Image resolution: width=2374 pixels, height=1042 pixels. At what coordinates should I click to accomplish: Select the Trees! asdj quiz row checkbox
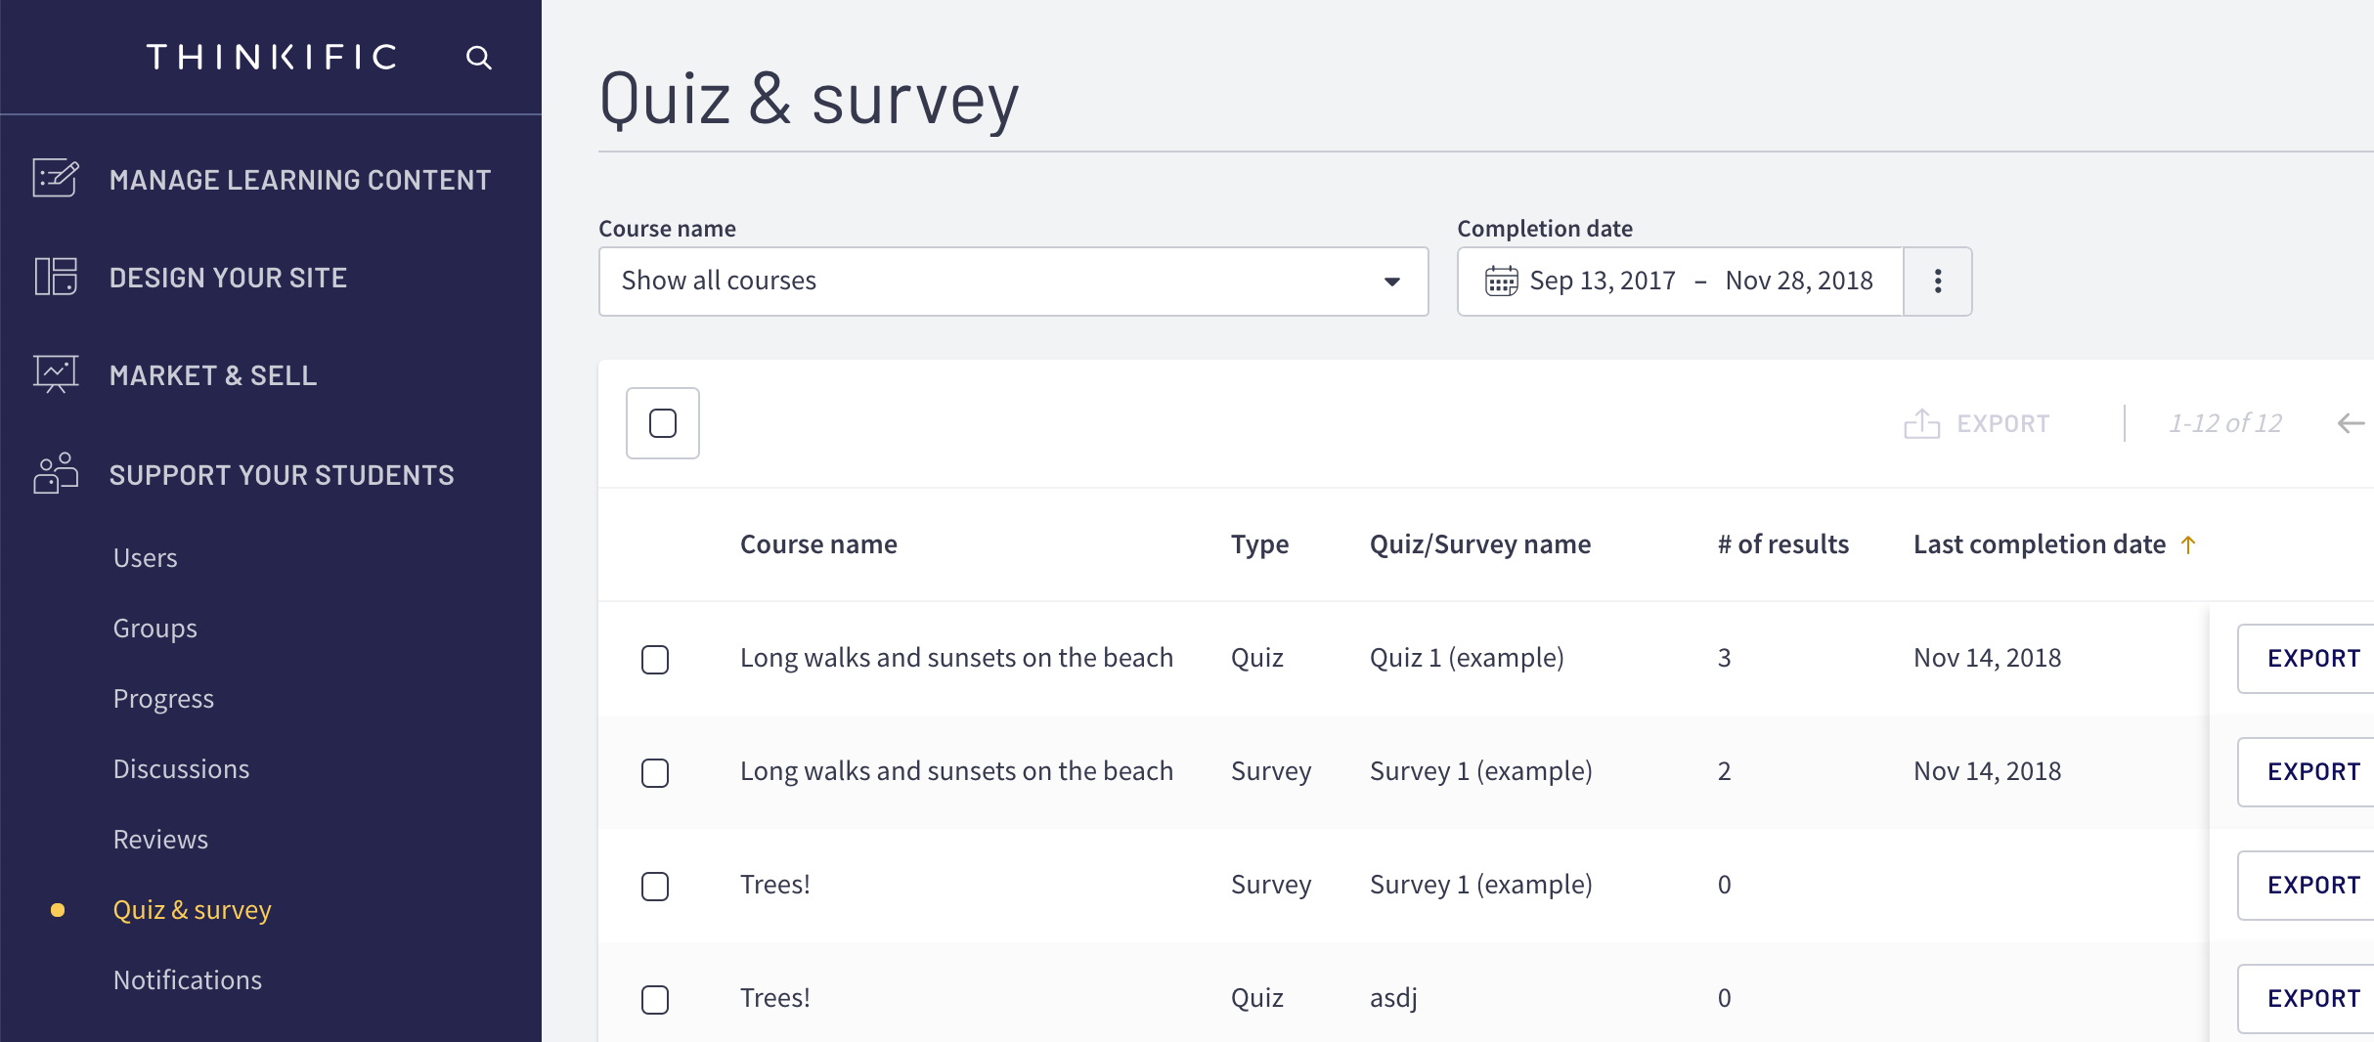pyautogui.click(x=655, y=1000)
